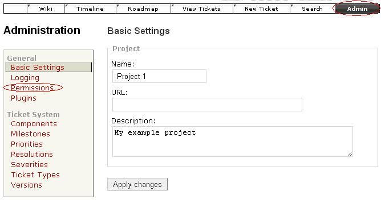Open the New Ticket tab
The height and width of the screenshot is (212, 381).
pyautogui.click(x=261, y=9)
